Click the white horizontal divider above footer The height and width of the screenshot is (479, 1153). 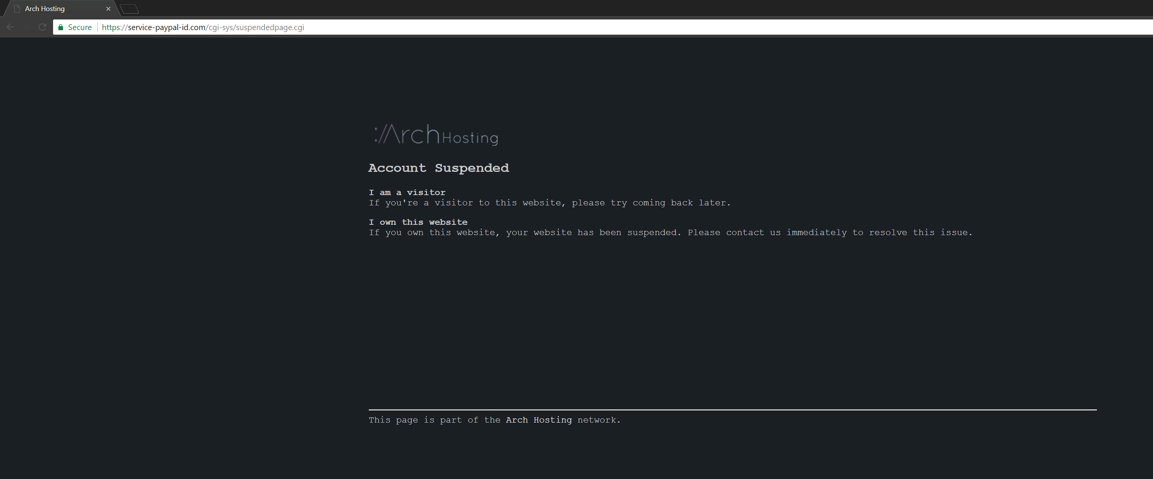point(732,409)
